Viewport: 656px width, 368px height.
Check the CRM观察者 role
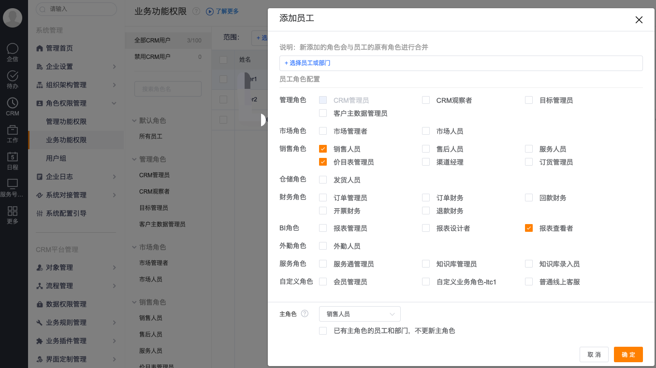tap(426, 100)
